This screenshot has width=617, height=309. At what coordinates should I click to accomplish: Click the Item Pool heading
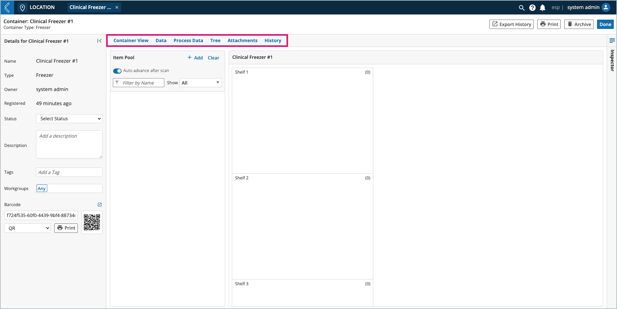coord(124,58)
